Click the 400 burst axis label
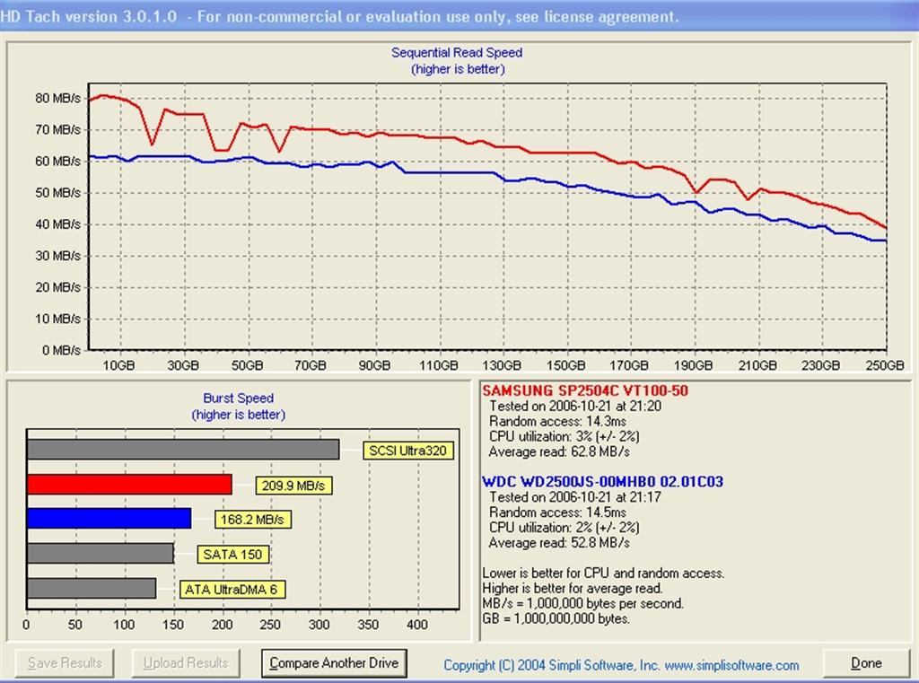The image size is (919, 683). pyautogui.click(x=416, y=625)
